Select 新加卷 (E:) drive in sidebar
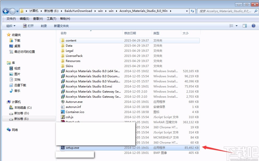The width and height of the screenshot is (259, 161). (21, 119)
